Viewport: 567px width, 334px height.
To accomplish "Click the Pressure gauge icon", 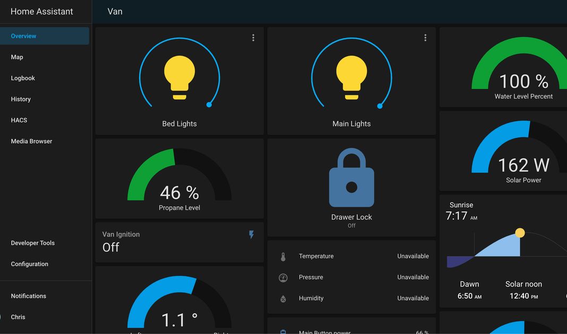I will (283, 277).
